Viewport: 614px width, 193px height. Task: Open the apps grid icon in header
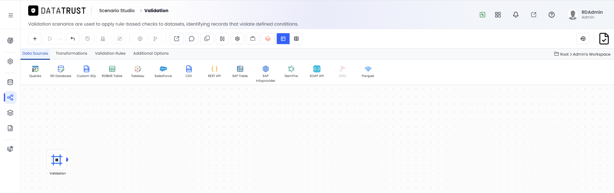coord(498,15)
